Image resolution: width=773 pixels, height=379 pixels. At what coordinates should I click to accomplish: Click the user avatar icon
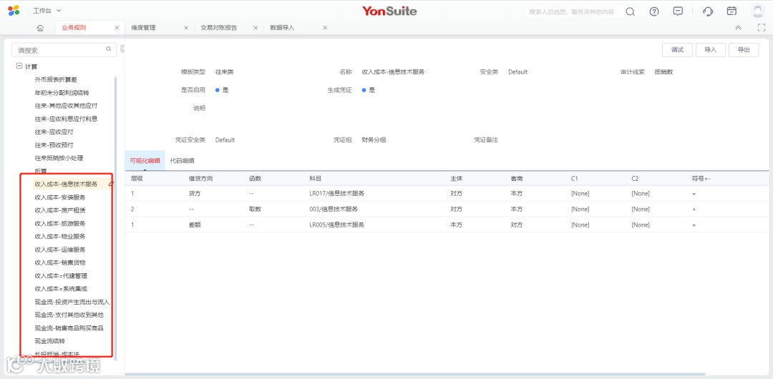point(757,11)
